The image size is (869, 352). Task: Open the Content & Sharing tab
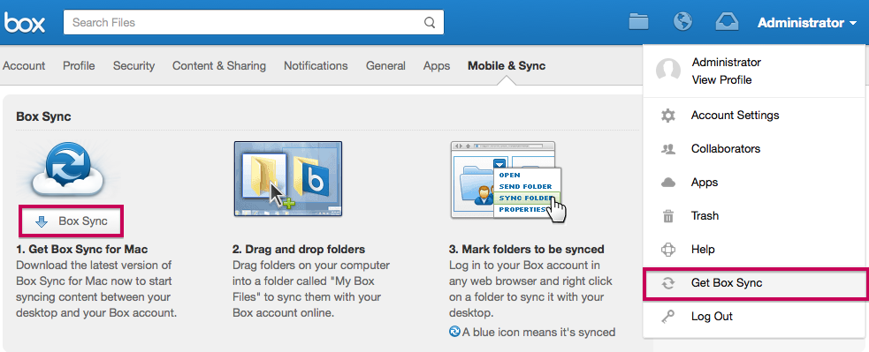point(219,66)
